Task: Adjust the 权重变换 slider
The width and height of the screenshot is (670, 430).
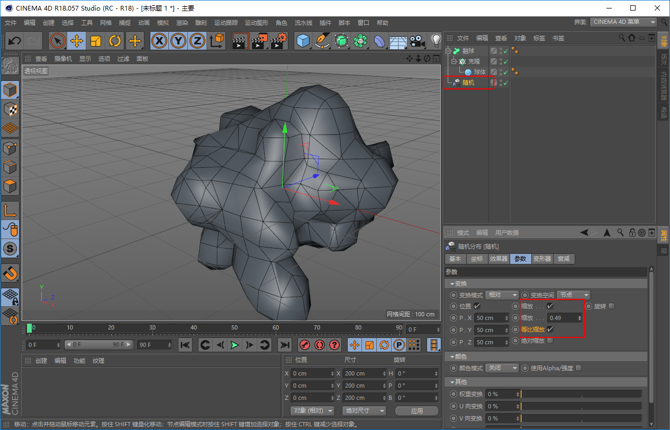Action: [581, 394]
